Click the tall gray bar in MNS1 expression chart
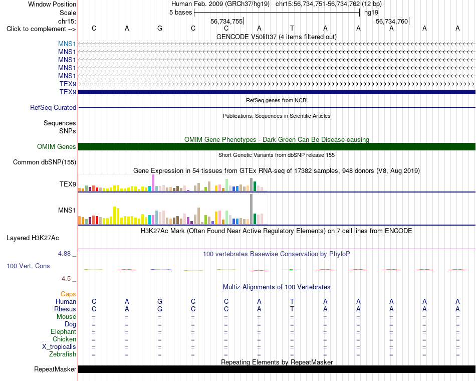The image size is (476, 381). pyautogui.click(x=252, y=209)
